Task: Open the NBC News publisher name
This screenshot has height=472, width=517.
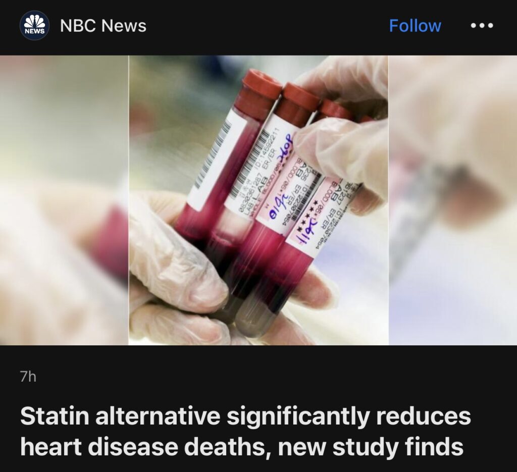Action: tap(103, 25)
